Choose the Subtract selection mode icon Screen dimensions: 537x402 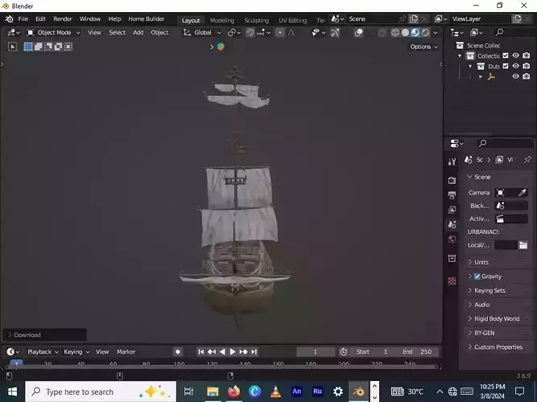(48, 47)
